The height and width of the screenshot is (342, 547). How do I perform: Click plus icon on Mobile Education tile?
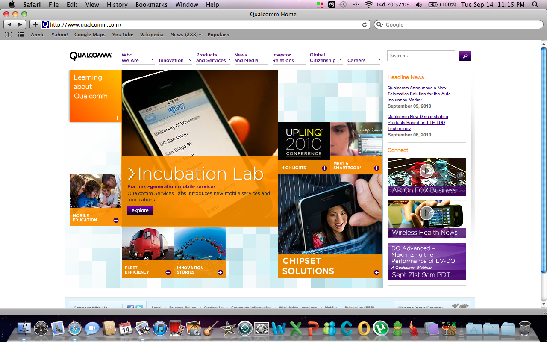tap(116, 220)
